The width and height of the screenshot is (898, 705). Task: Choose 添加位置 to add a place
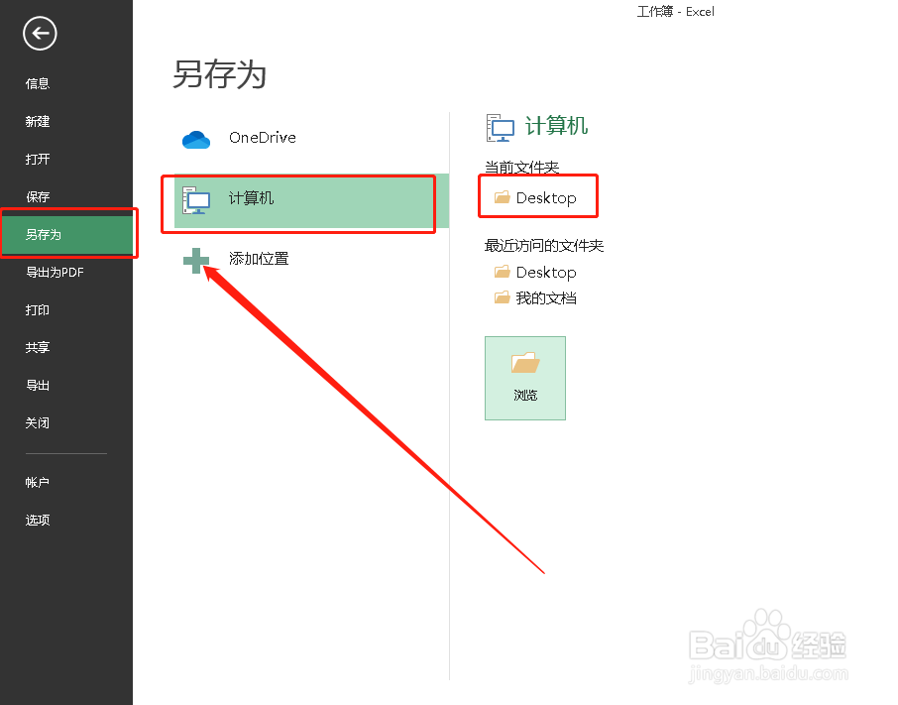click(311, 260)
